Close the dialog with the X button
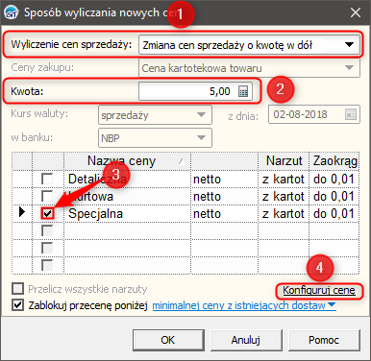371x361 pixels. coord(356,12)
